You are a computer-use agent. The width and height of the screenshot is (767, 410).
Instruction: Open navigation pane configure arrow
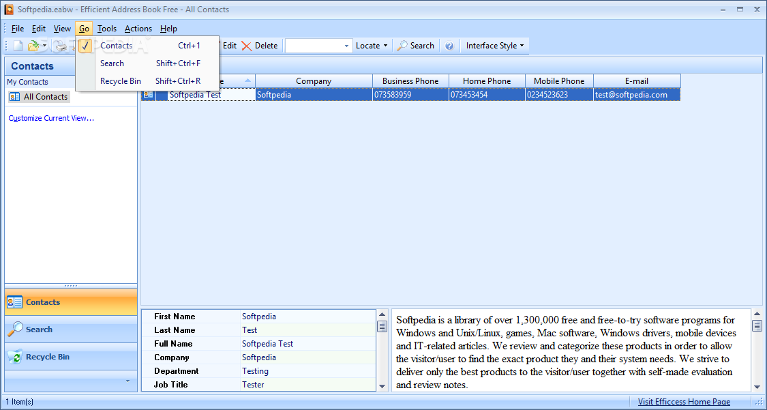point(127,381)
